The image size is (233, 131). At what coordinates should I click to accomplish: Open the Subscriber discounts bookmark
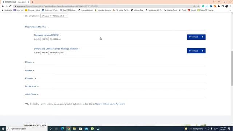103,10
